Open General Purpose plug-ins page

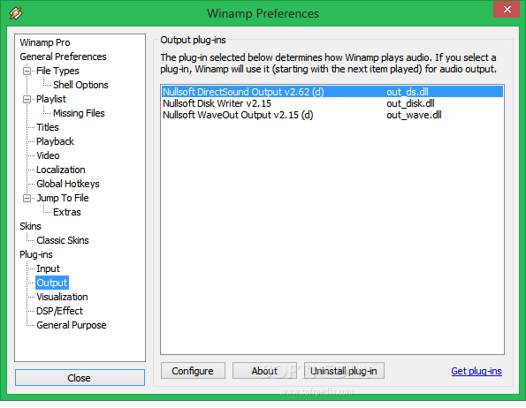click(x=71, y=325)
